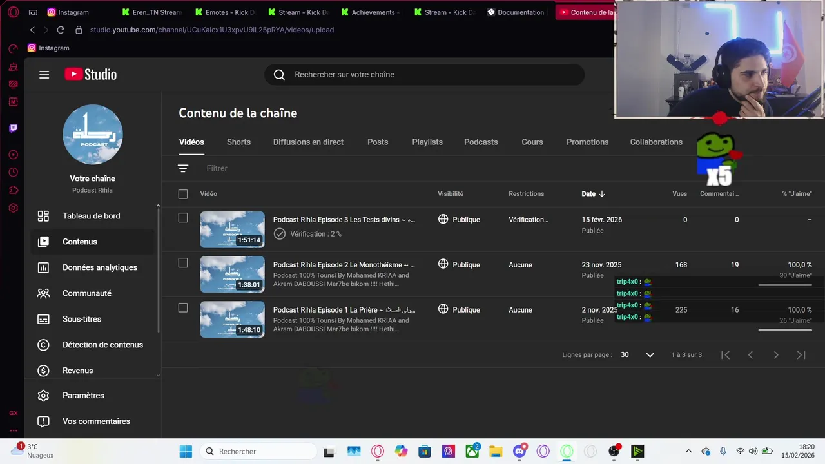Switch to Eren_TN Stream browser tab
The height and width of the screenshot is (464, 825).
click(151, 12)
